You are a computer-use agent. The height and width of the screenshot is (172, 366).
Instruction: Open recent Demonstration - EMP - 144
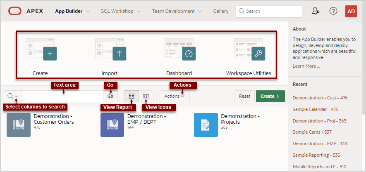tap(320, 144)
